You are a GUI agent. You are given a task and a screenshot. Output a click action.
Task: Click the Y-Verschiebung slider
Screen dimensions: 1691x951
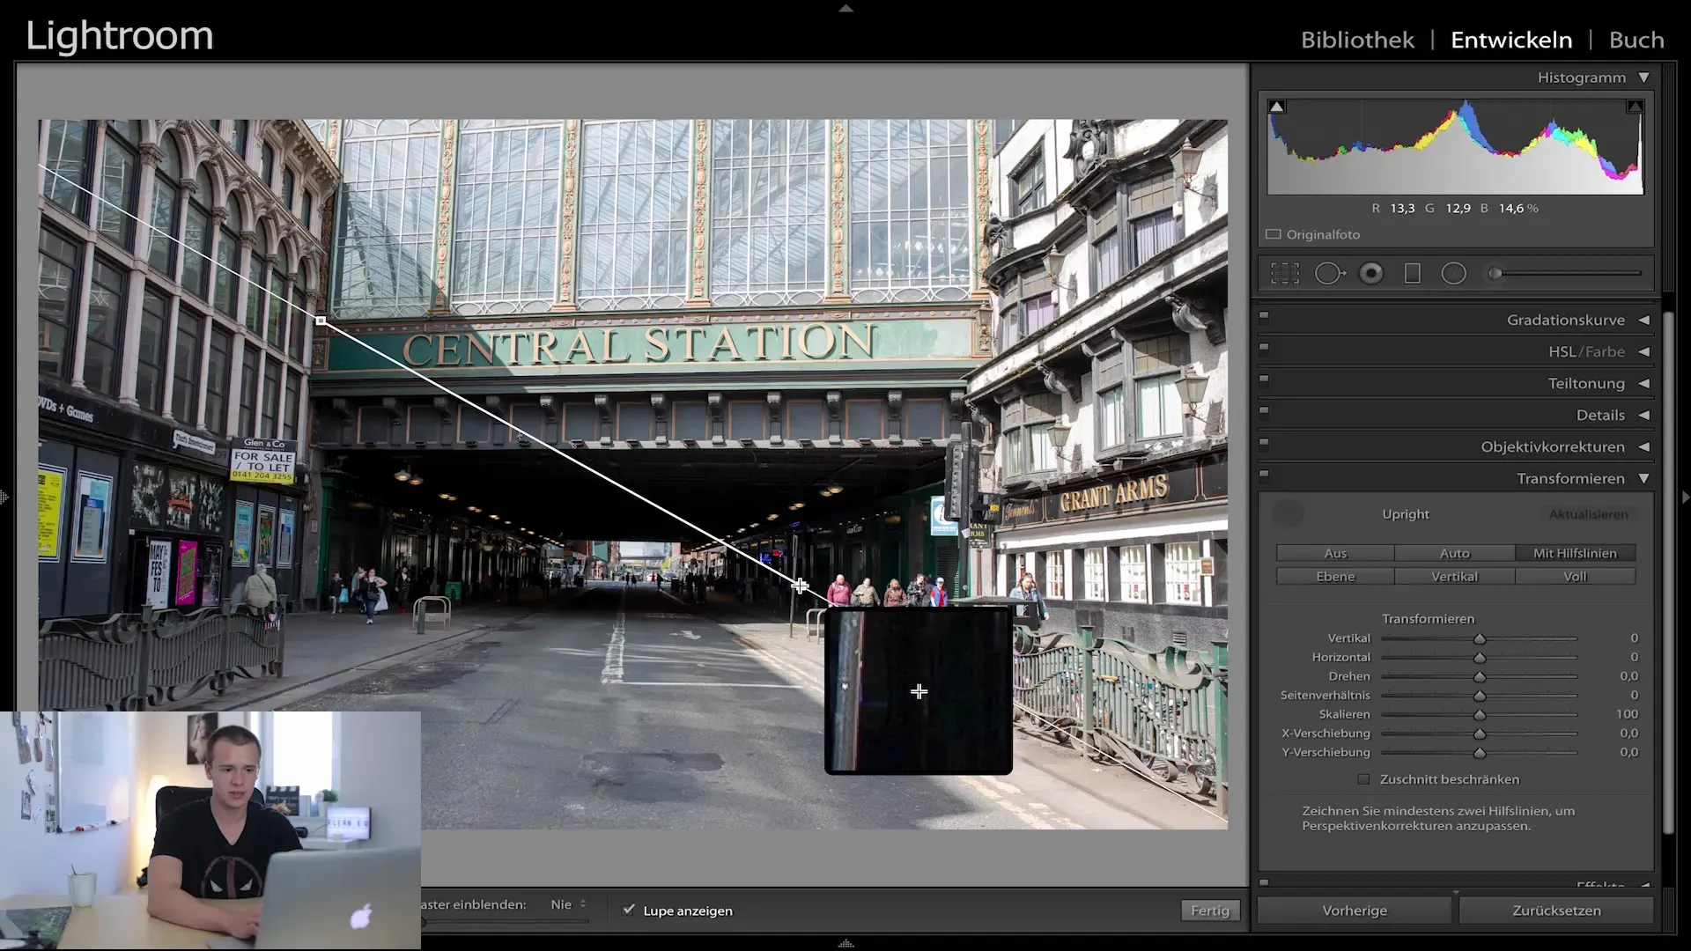click(1480, 753)
